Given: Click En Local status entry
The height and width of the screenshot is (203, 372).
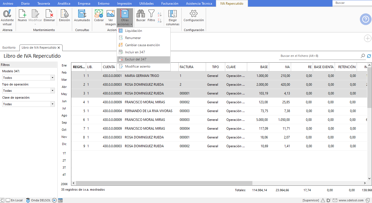Looking at the screenshot, I should [x=14, y=200].
